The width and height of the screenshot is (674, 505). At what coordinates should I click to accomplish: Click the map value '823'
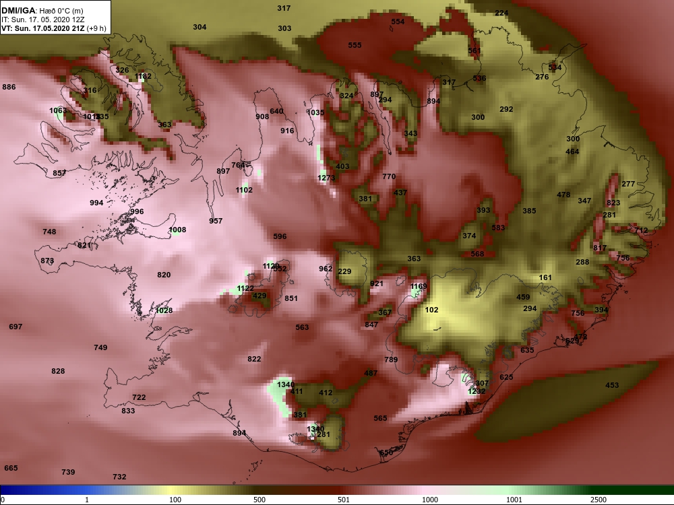tap(613, 203)
